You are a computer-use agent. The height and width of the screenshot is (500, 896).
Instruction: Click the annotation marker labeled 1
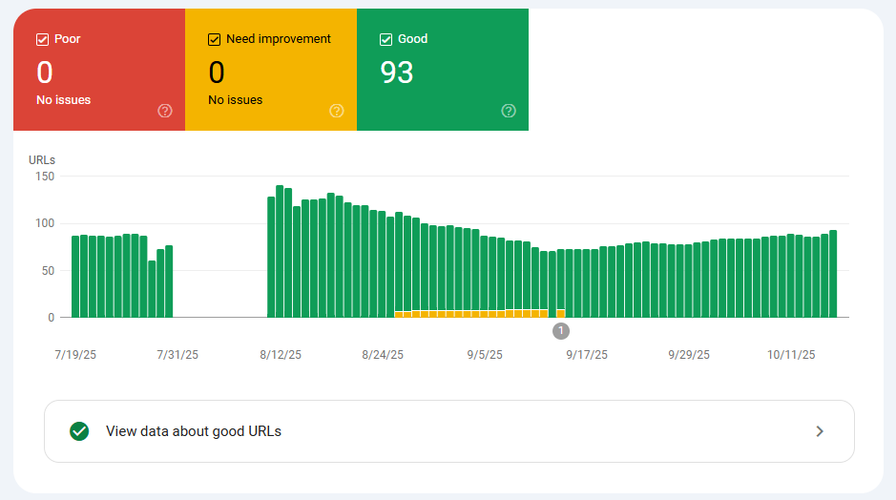tap(561, 331)
